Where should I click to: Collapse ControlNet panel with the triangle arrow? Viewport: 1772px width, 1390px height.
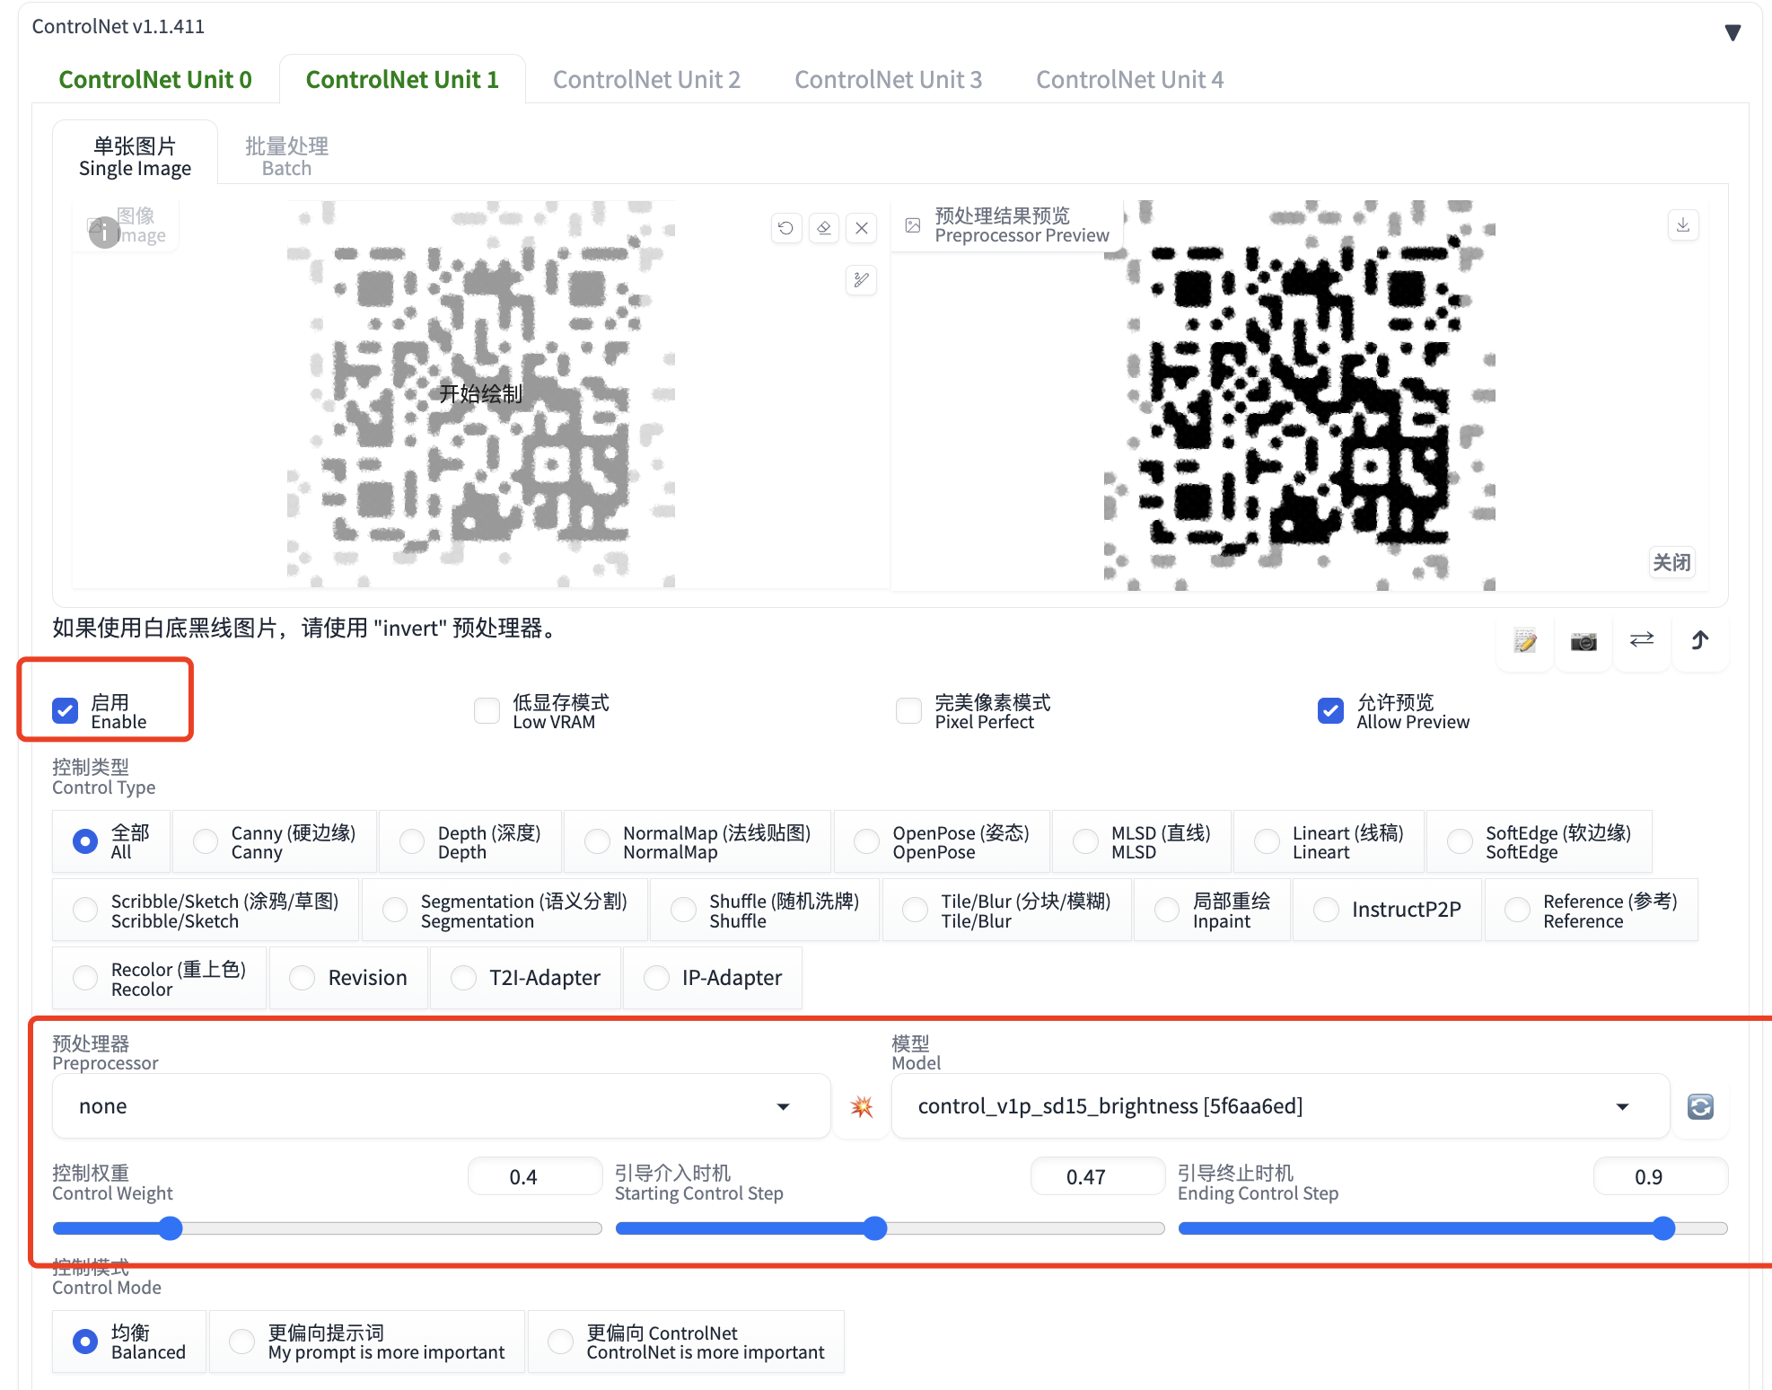click(x=1733, y=32)
